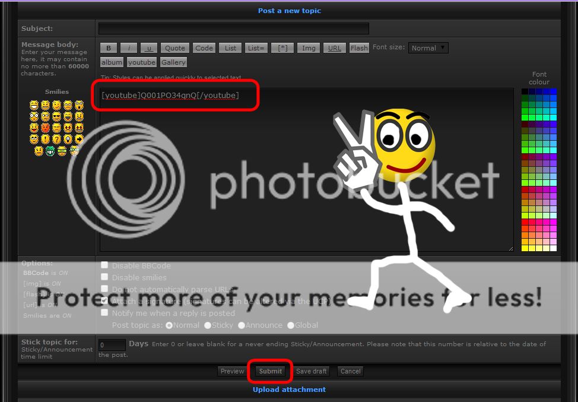Viewport: 578px width, 402px height.
Task: Insert the cool sunglasses smiley
Action: (56, 117)
